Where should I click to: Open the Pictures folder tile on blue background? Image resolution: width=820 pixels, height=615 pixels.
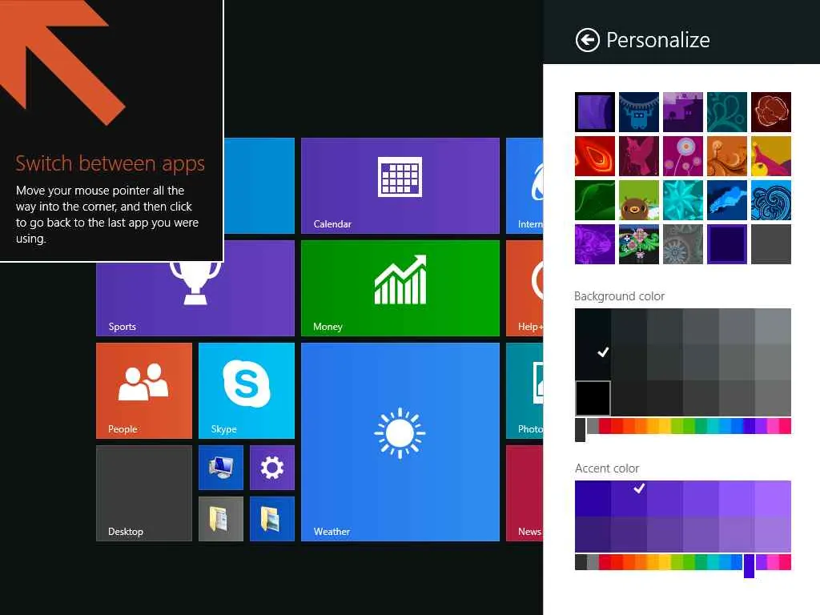pos(272,519)
